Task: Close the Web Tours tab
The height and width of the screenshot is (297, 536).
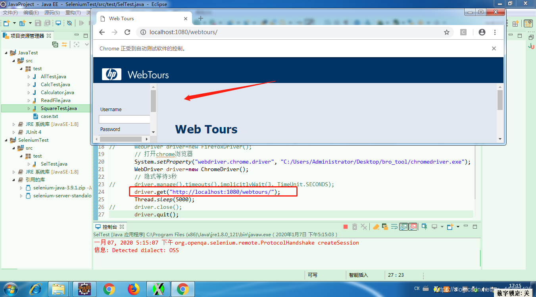Action: click(186, 19)
